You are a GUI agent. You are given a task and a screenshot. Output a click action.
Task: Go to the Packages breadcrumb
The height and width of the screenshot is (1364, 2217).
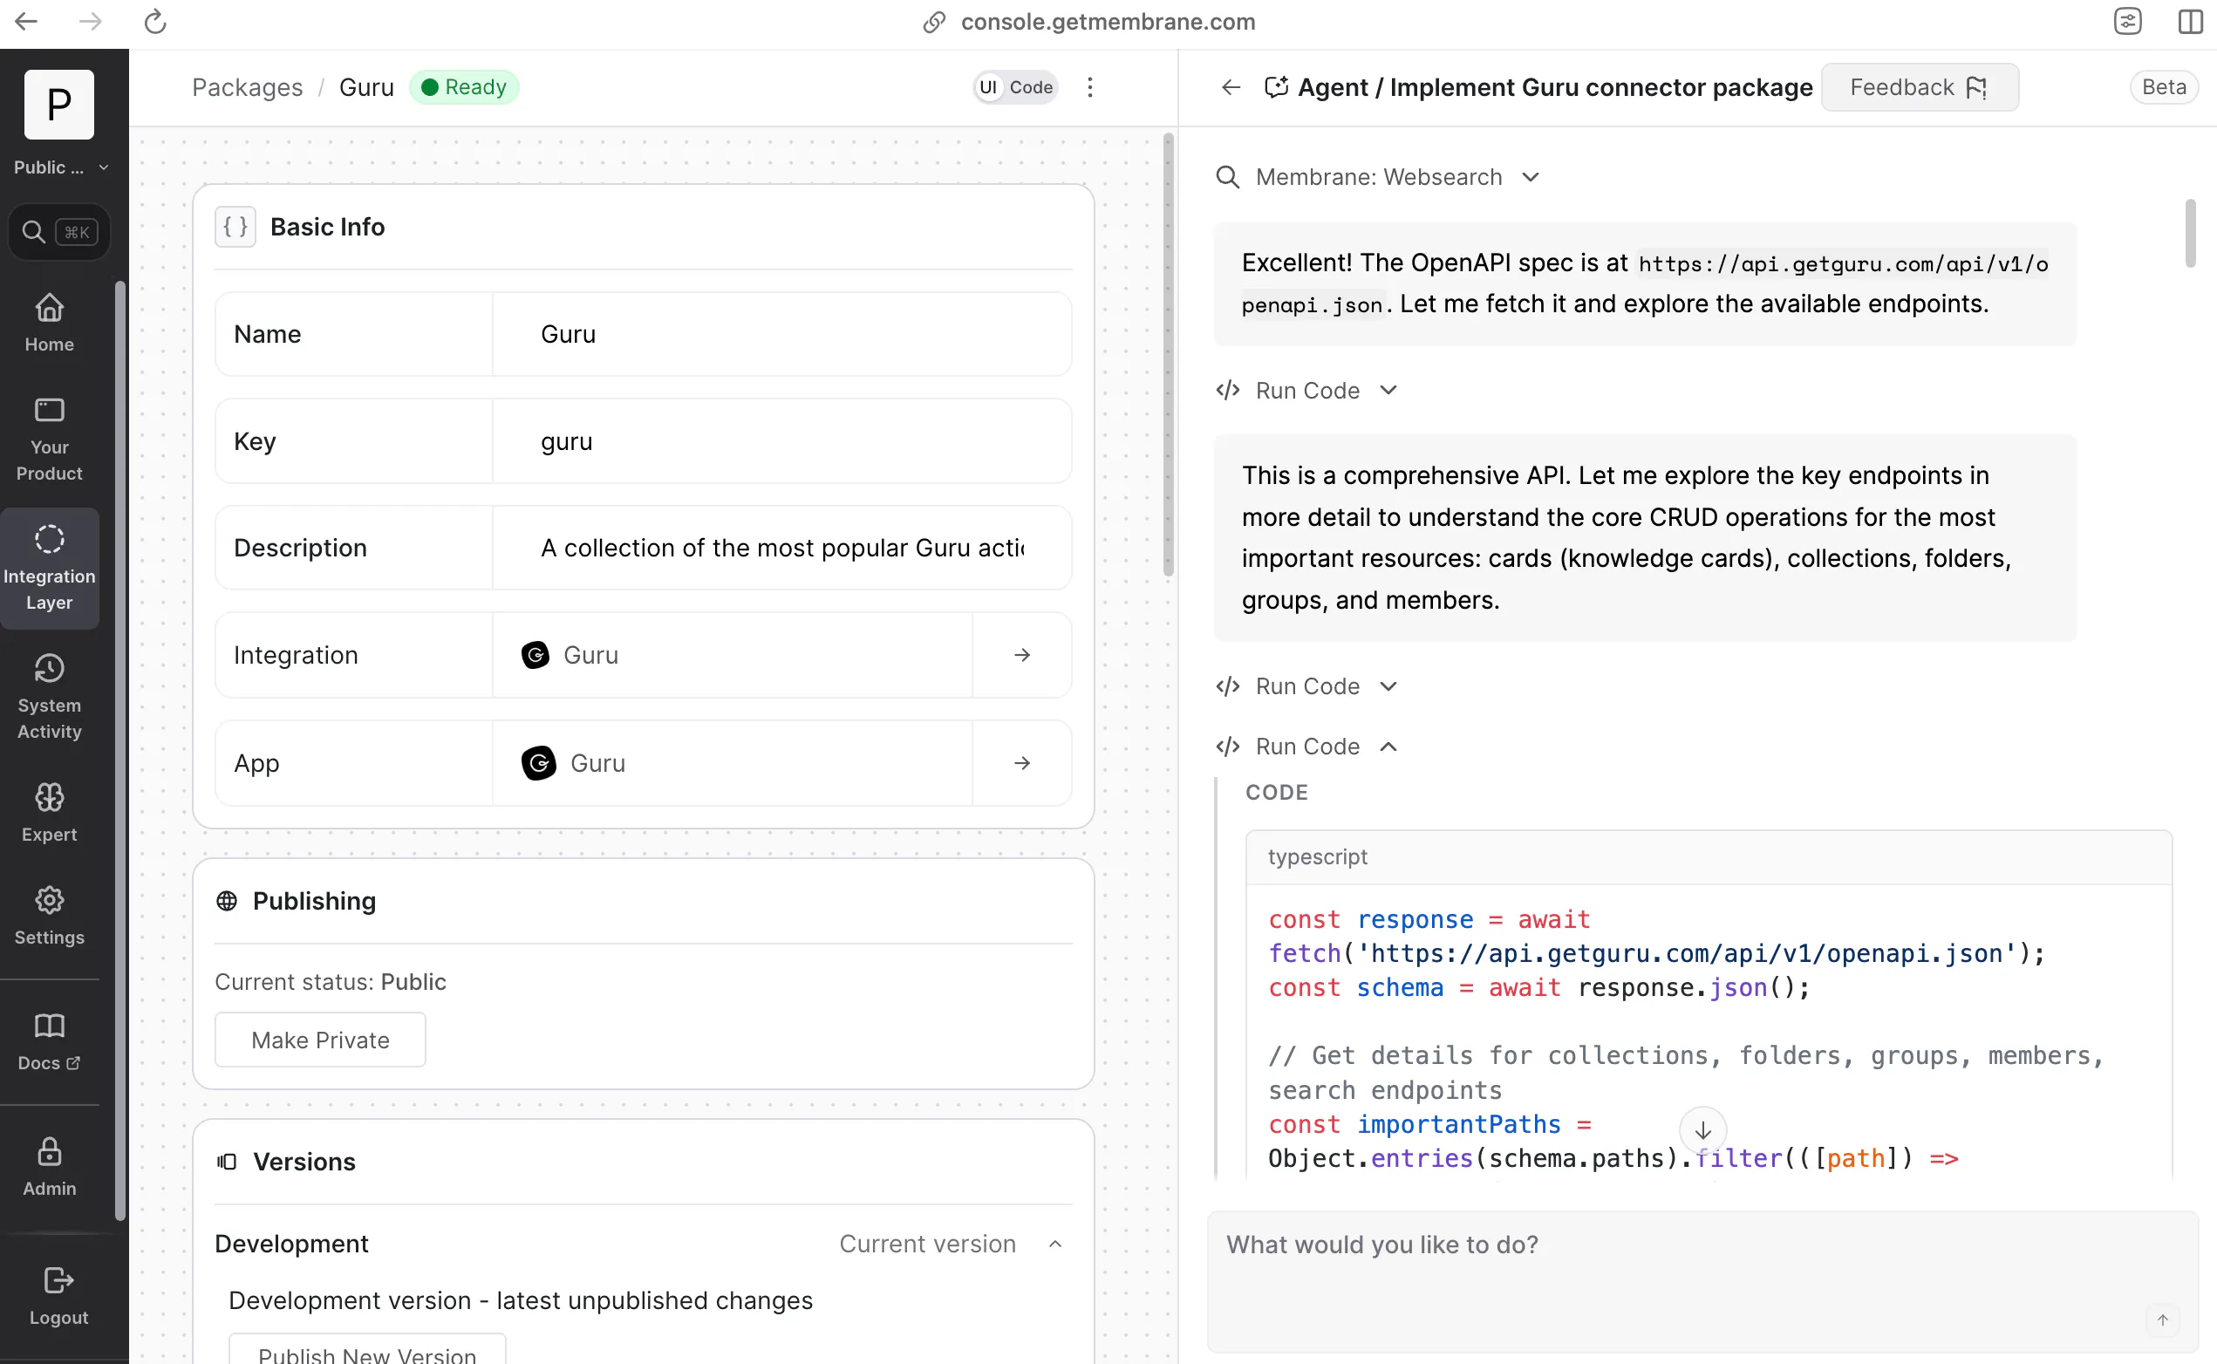[x=247, y=87]
